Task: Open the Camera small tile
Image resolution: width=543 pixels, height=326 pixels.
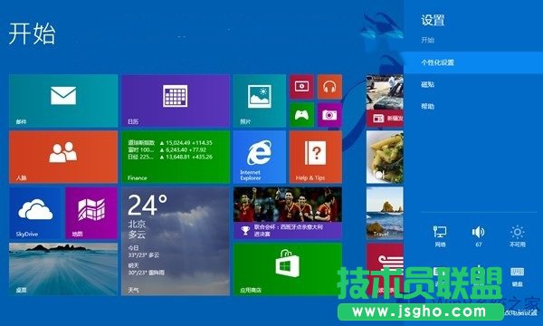Action: click(x=329, y=115)
